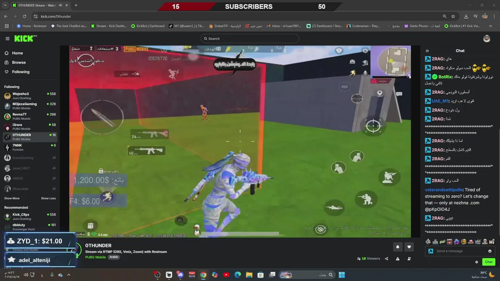Report the stream warning icon

[398, 259]
